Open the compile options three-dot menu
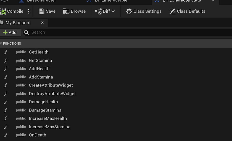 pos(28,11)
